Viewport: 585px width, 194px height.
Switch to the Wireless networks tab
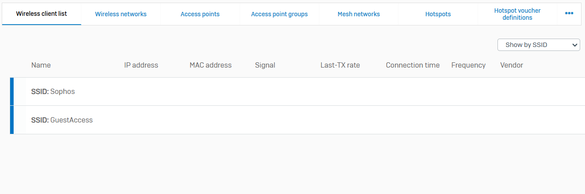click(121, 14)
